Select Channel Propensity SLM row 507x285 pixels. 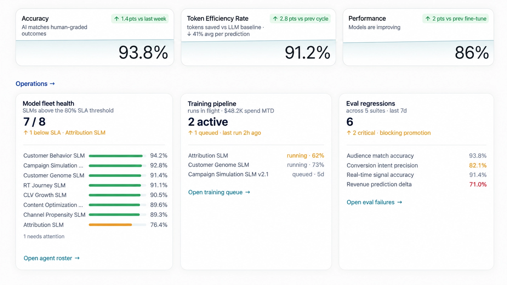click(x=95, y=215)
